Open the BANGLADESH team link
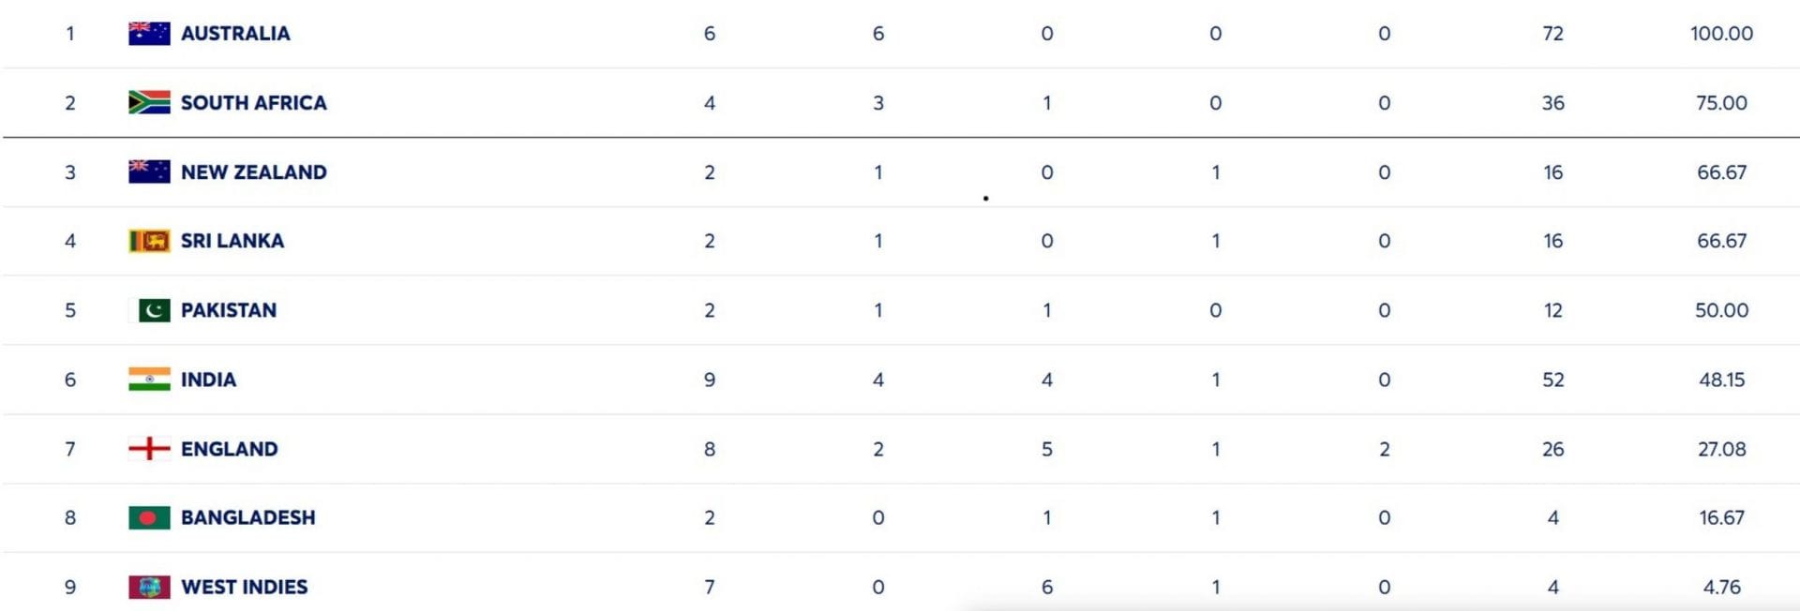1800x611 pixels. [247, 517]
